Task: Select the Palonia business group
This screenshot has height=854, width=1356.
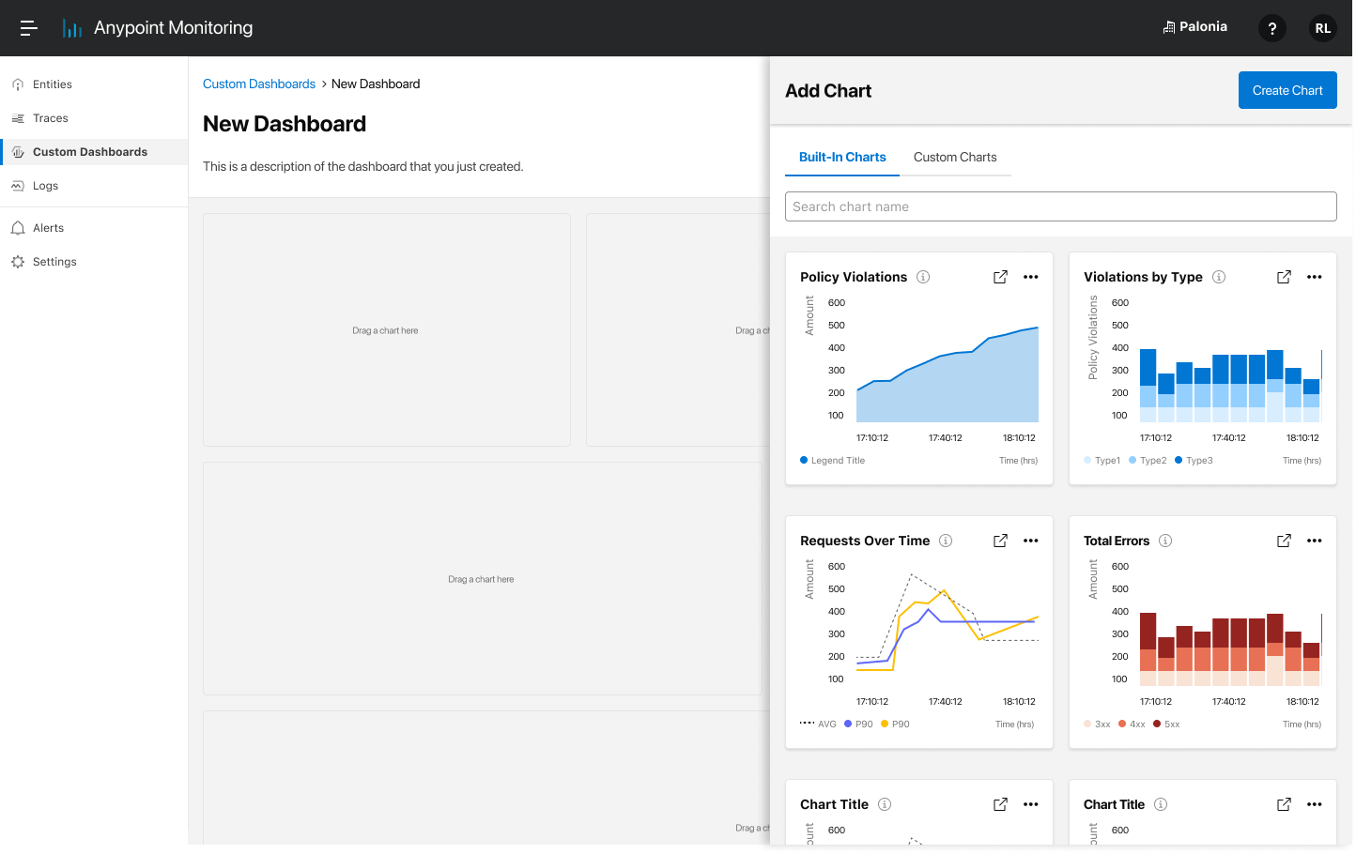Action: [1194, 27]
